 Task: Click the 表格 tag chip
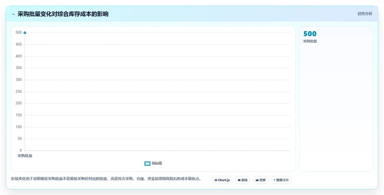242,180
